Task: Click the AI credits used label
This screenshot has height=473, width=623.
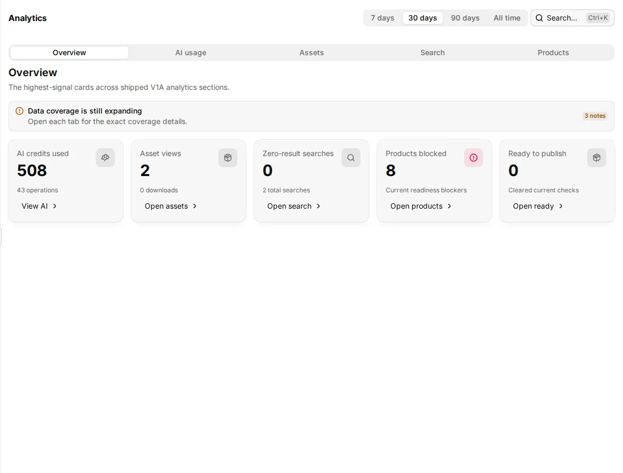Action: click(43, 153)
